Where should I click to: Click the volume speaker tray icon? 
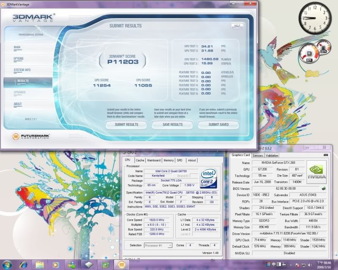click(310, 265)
